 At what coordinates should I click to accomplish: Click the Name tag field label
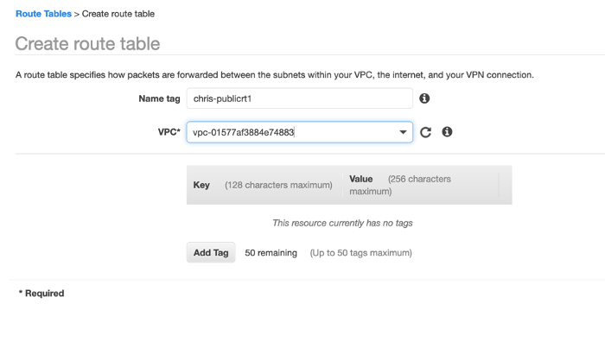tap(159, 98)
